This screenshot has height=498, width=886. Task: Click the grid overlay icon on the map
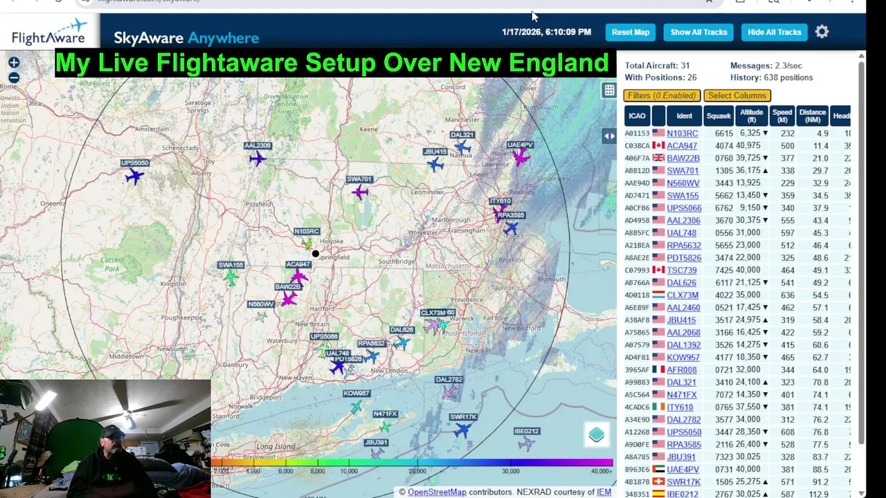coord(609,91)
